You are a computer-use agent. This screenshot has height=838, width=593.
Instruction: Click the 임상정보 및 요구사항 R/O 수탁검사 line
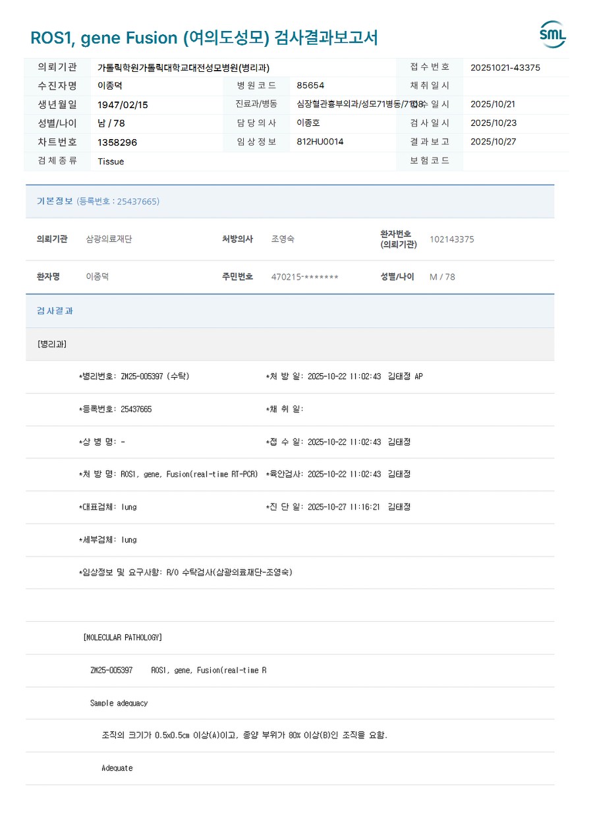pos(185,572)
